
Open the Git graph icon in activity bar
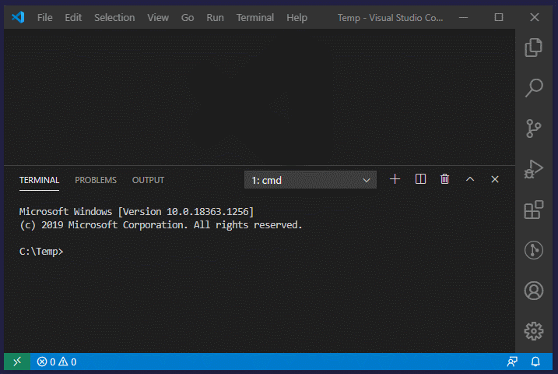[533, 250]
